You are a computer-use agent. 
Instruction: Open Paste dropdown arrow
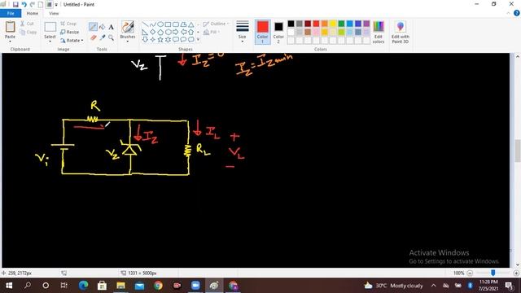(x=10, y=42)
